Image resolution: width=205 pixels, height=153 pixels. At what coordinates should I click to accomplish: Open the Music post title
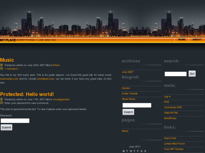tap(7, 60)
